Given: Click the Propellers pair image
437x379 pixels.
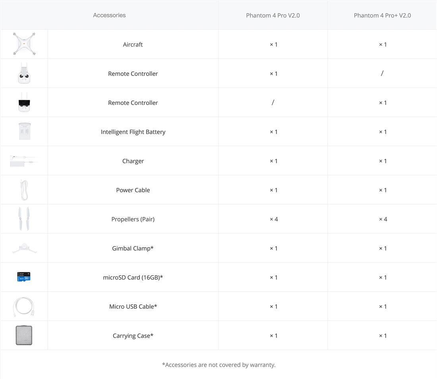Looking at the screenshot, I should (x=24, y=219).
